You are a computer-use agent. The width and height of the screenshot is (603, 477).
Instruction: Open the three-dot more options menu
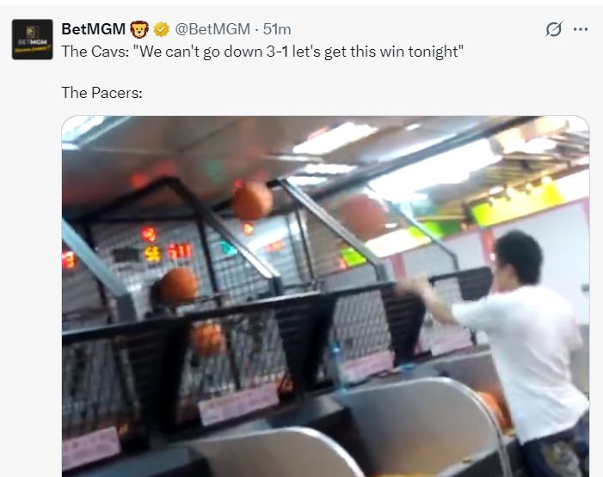581,29
